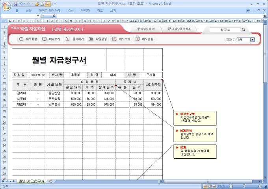Viewport: 268px width, 189px height.
Task: Open the 검토 ribbon tab
Action: pyautogui.click(x=100, y=11)
